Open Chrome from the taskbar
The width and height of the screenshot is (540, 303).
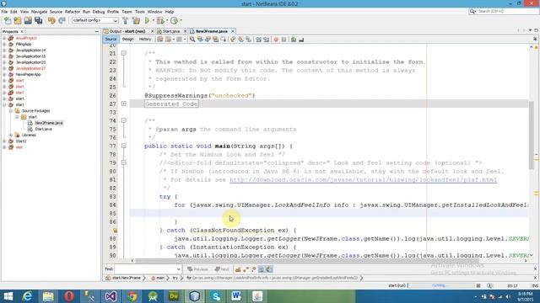point(132,296)
